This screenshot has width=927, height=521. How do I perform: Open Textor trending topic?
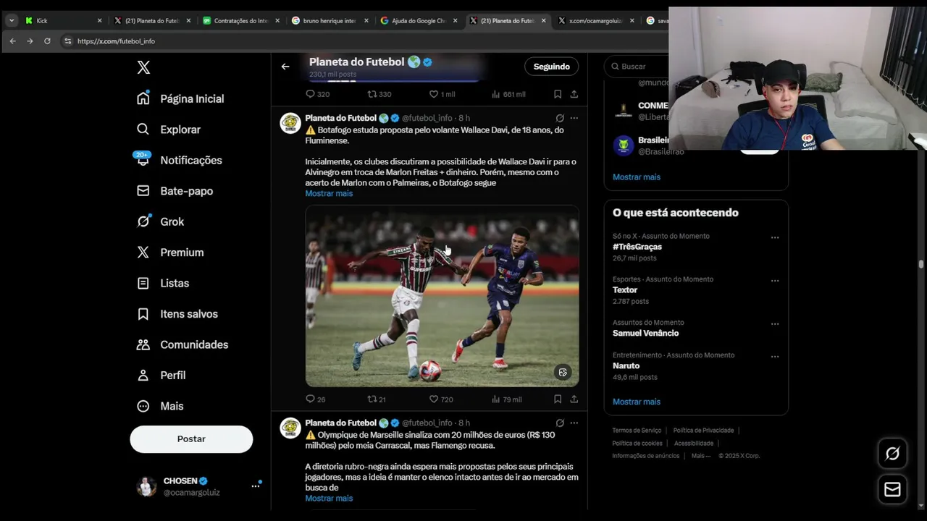[625, 290]
